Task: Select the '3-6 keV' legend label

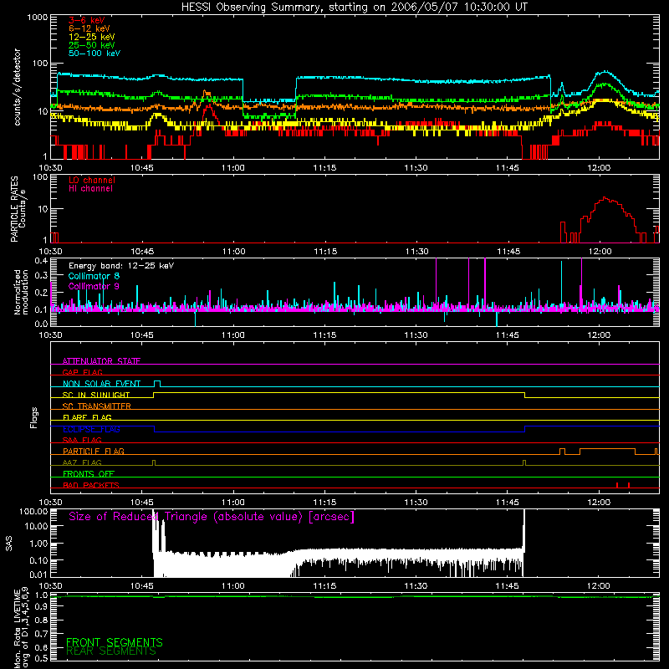Action: click(87, 20)
